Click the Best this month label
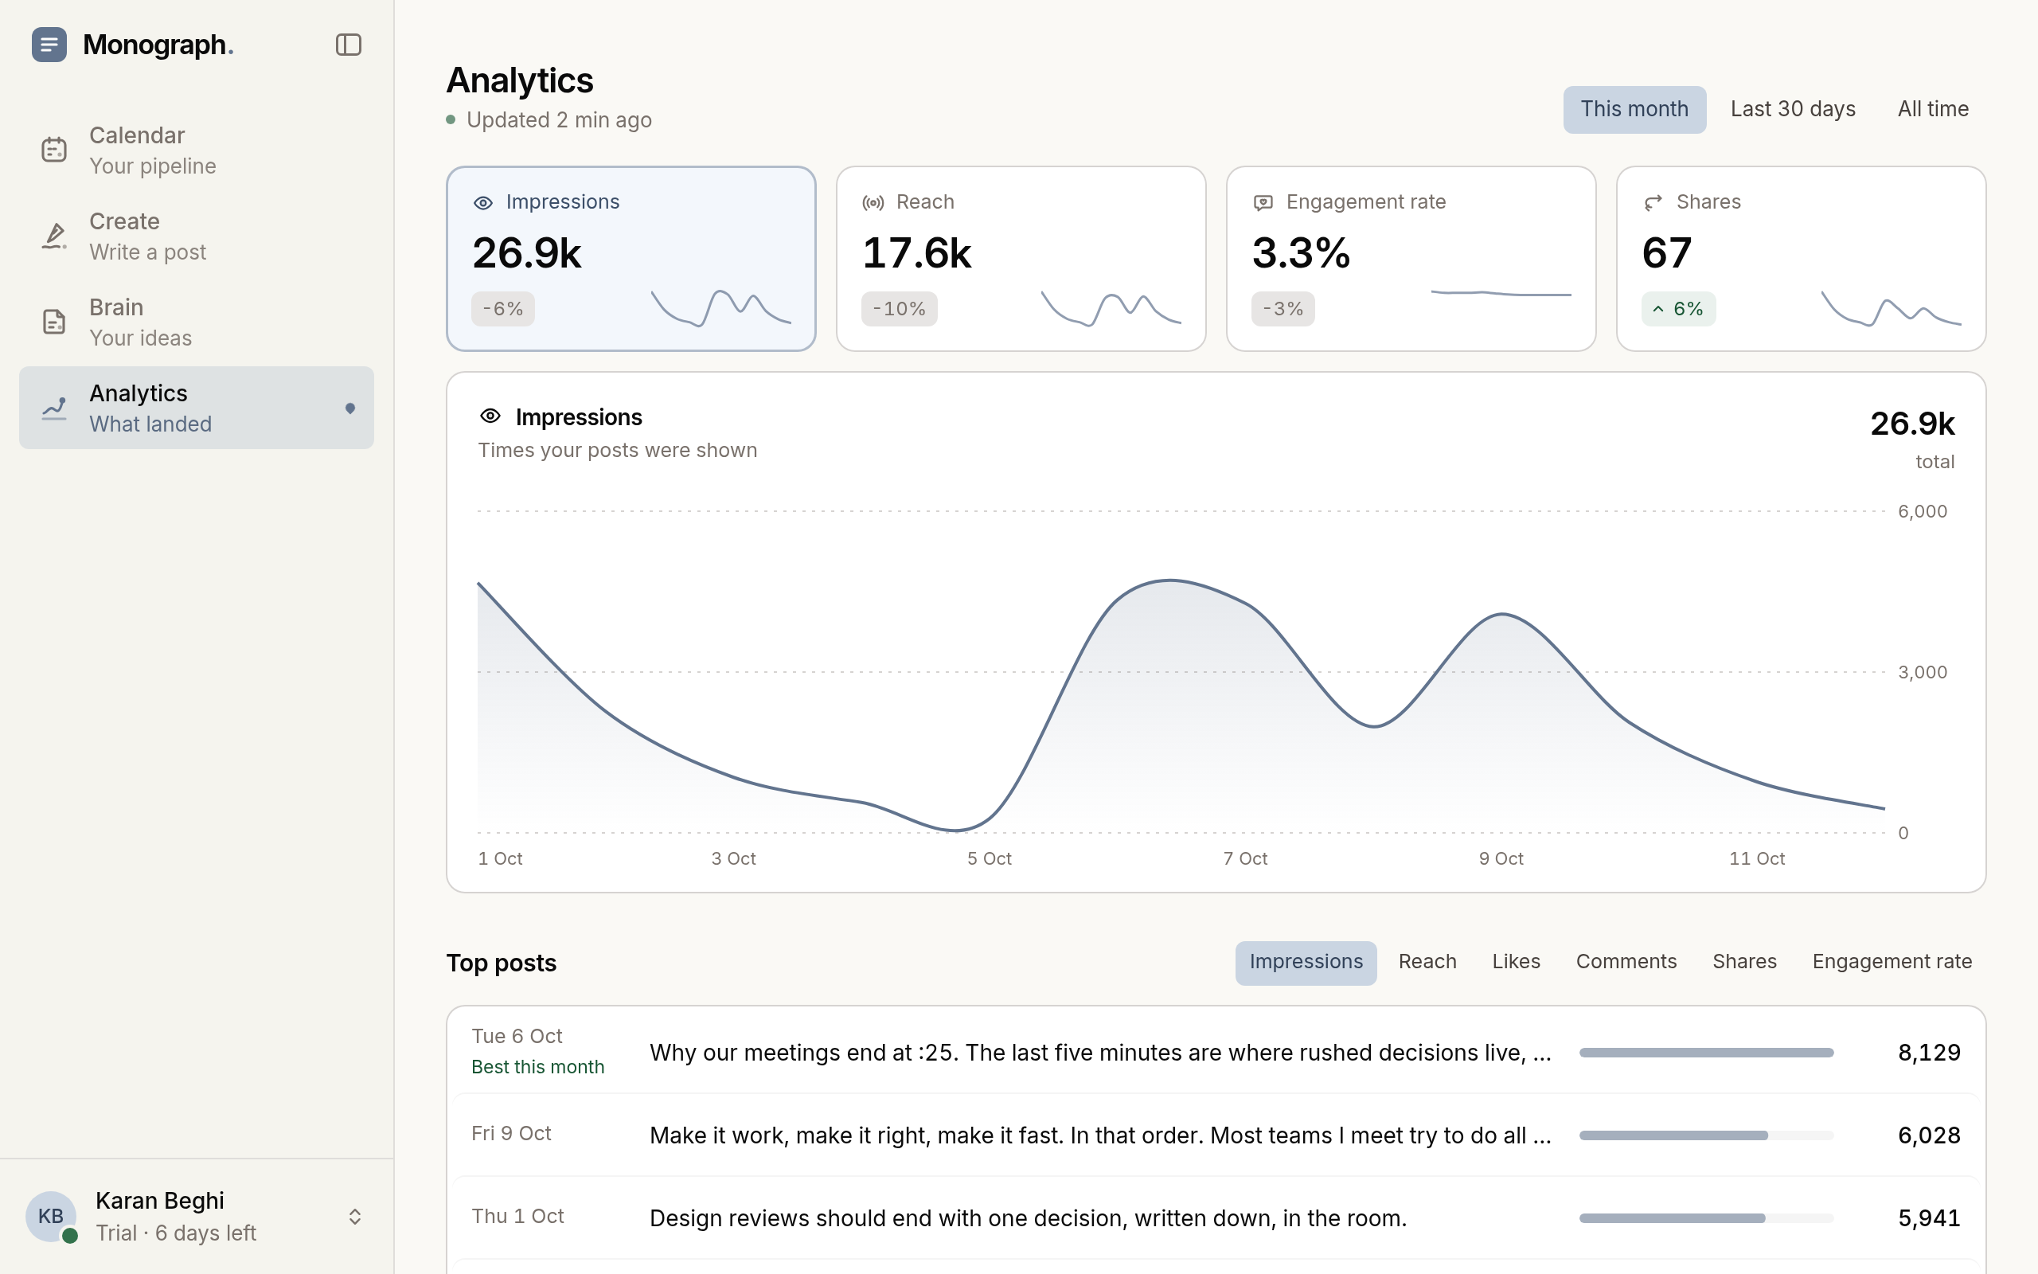 [x=538, y=1068]
